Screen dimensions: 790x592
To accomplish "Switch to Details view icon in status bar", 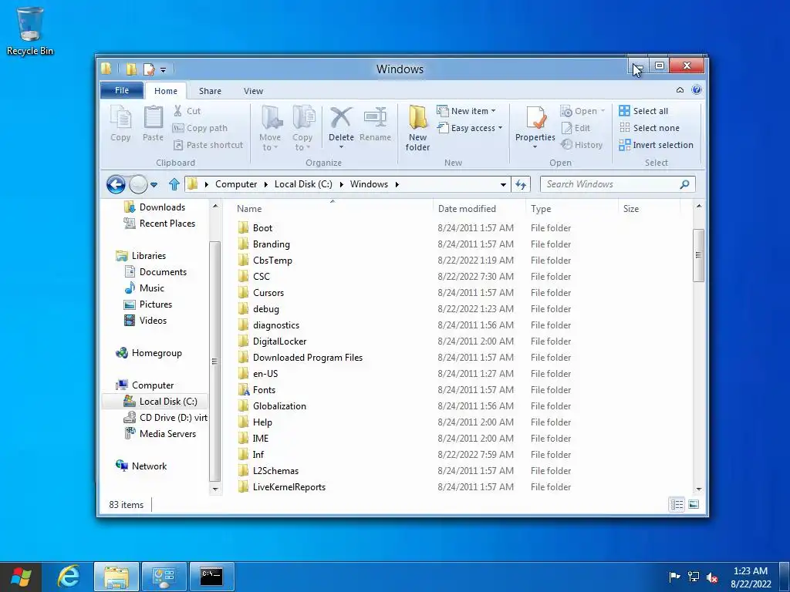I will click(677, 504).
